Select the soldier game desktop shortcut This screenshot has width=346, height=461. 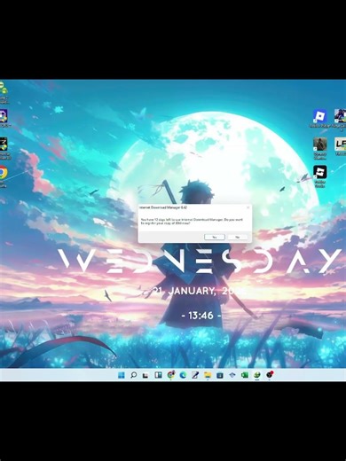[320, 148]
